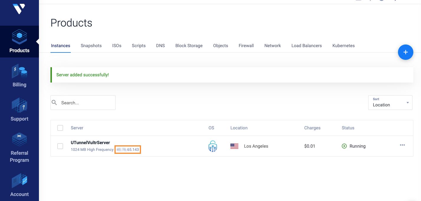Open the Referral Program icon
Viewport: 421px width, 201px height.
tap(19, 139)
